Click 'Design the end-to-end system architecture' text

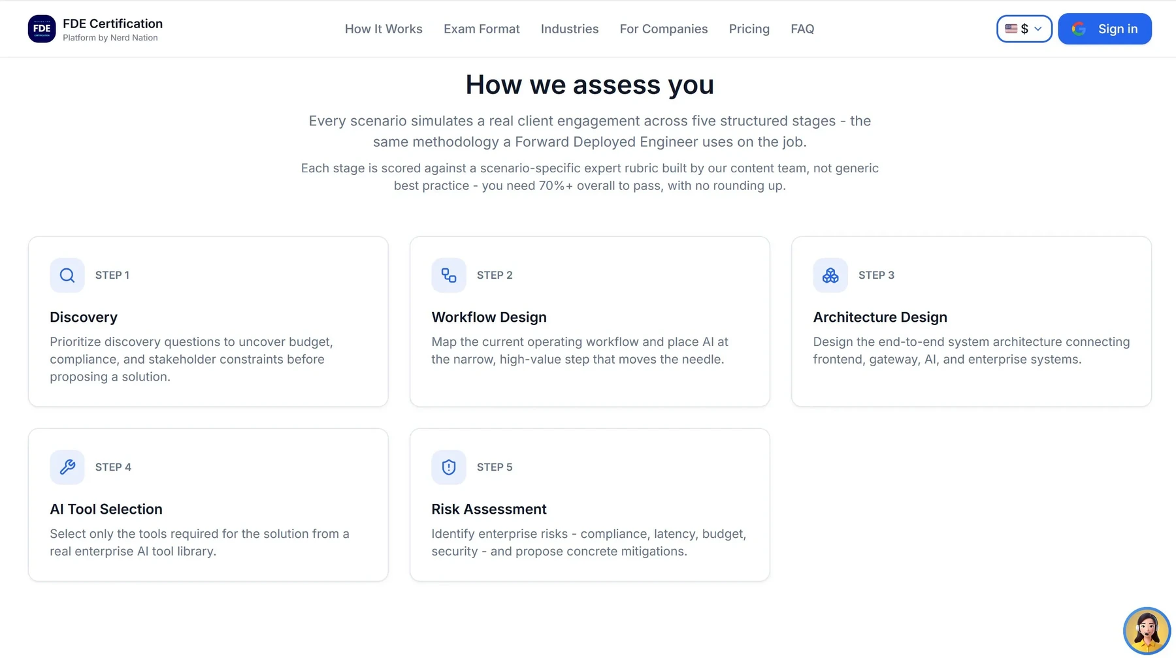[971, 351]
